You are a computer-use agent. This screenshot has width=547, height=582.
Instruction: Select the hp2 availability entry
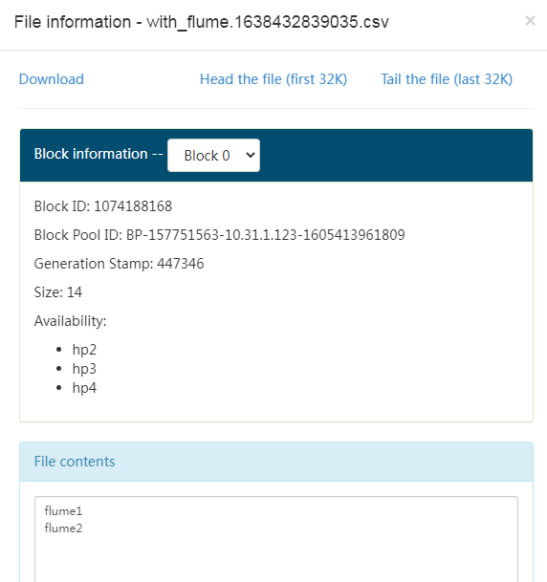tap(84, 350)
